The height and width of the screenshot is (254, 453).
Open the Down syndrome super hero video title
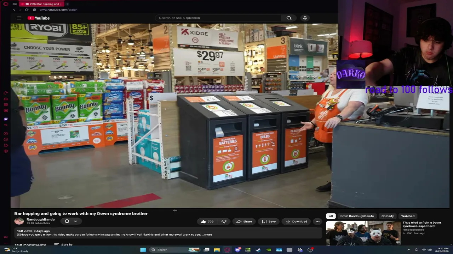422,224
